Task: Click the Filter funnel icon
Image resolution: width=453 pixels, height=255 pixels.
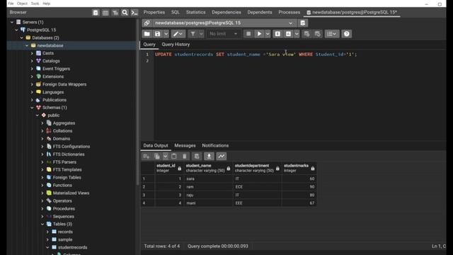Action: [x=193, y=34]
